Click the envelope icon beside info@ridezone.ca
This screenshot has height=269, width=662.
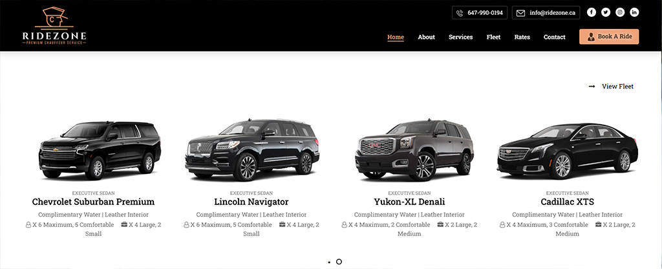(x=520, y=13)
